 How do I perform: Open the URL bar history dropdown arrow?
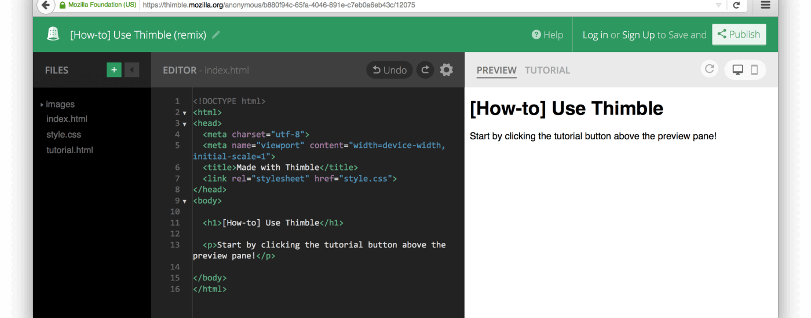tap(718, 5)
